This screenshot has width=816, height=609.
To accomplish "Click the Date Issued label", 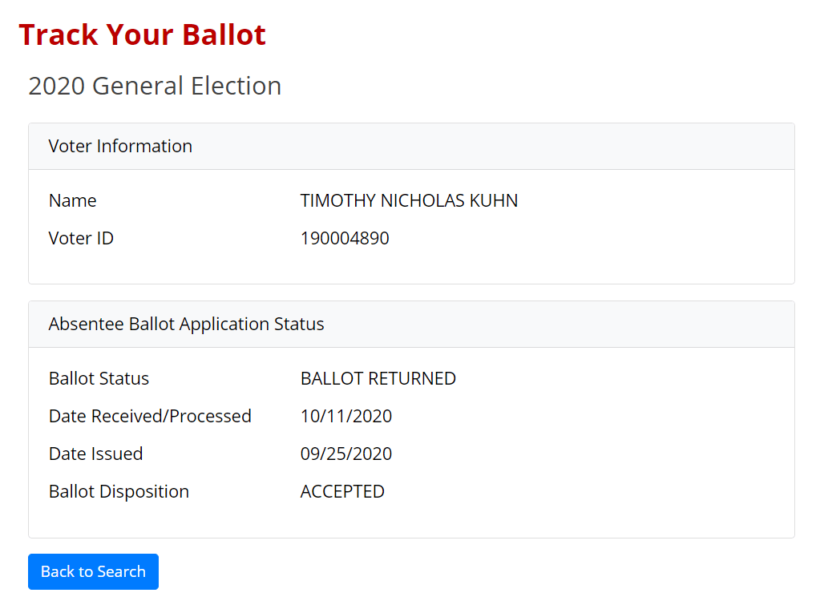I will pyautogui.click(x=95, y=454).
